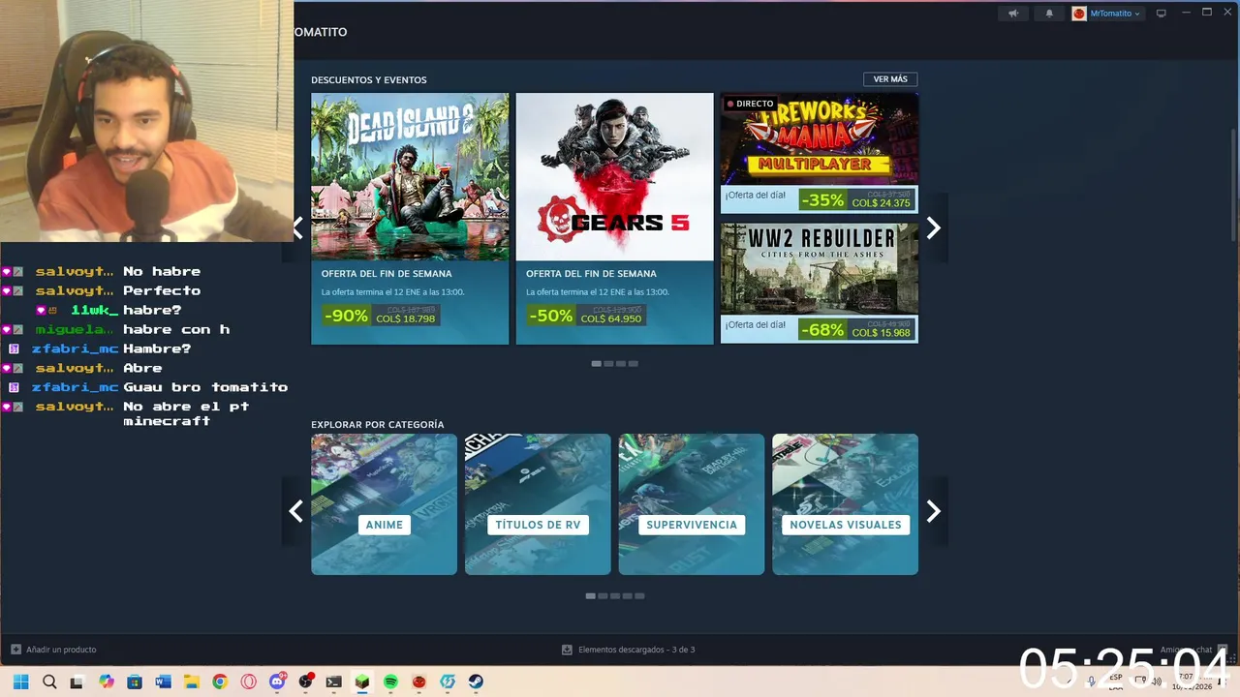Open Discord from taskbar

coord(277,682)
